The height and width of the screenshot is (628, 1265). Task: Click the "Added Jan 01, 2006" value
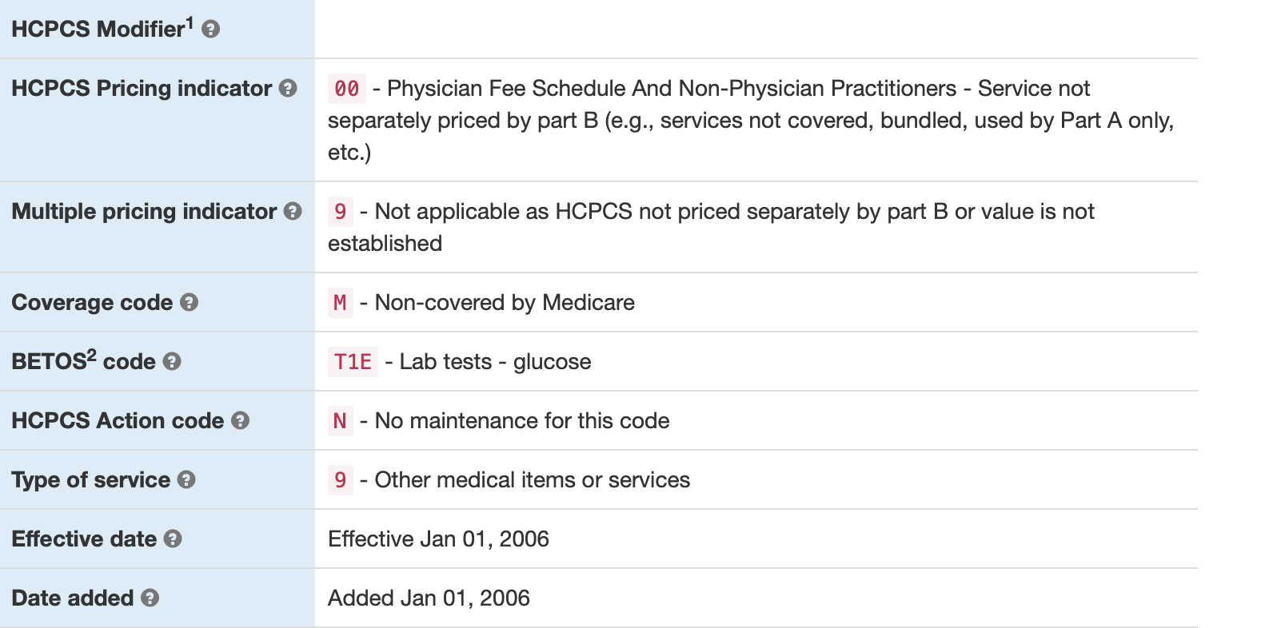click(429, 598)
